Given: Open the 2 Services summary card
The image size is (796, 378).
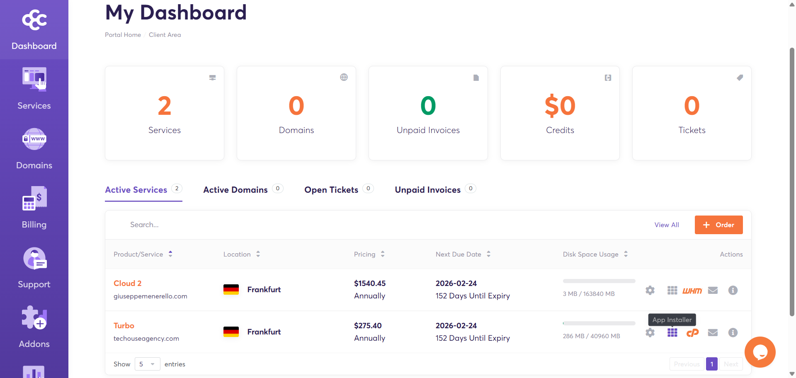Looking at the screenshot, I should [x=165, y=113].
